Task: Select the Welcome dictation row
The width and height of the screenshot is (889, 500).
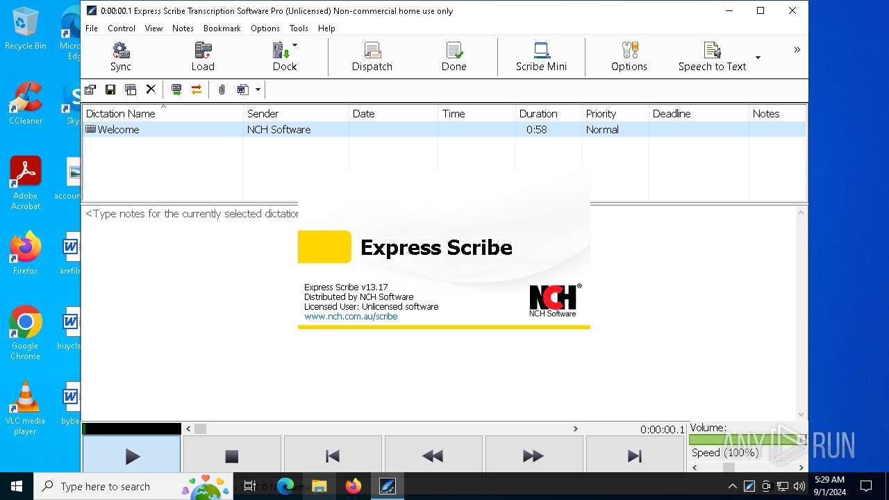Action: point(444,130)
